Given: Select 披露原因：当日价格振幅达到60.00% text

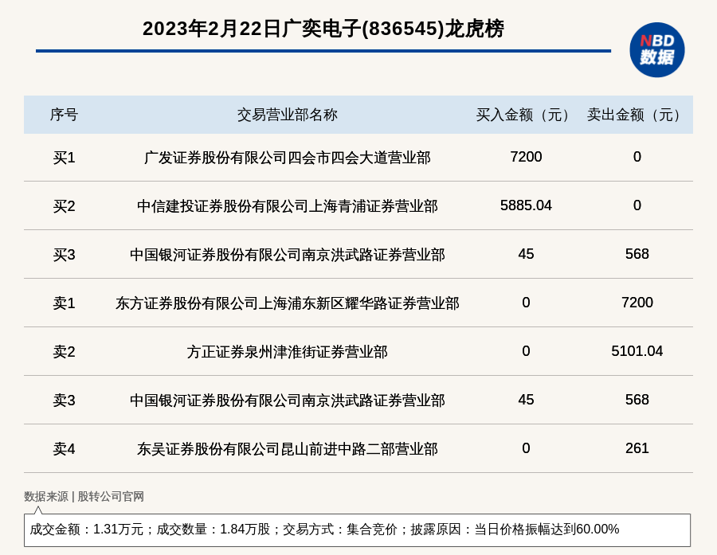Looking at the screenshot, I should (x=515, y=530).
